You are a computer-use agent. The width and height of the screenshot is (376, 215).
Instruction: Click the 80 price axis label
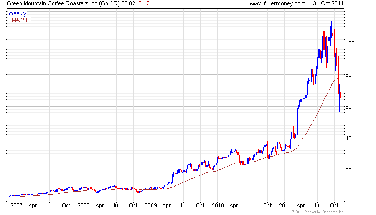click(348, 75)
